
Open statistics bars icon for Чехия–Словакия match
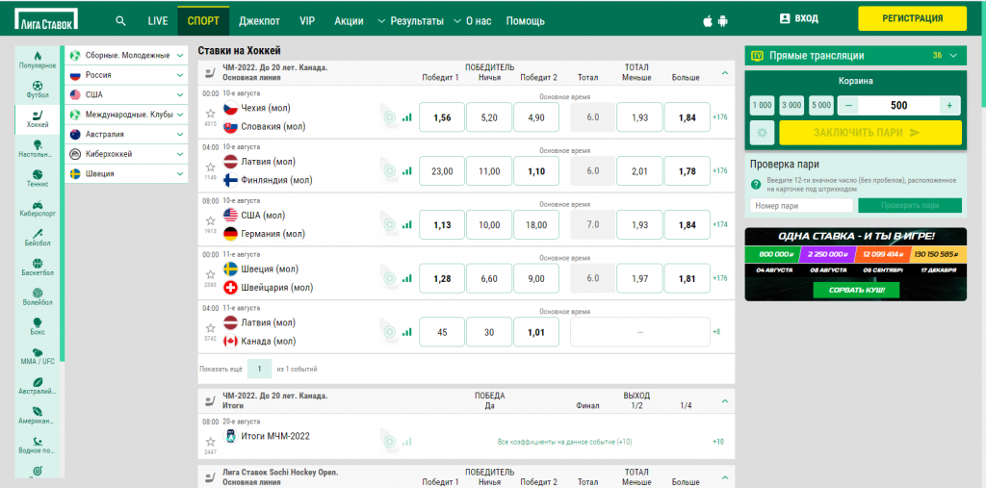coord(406,117)
